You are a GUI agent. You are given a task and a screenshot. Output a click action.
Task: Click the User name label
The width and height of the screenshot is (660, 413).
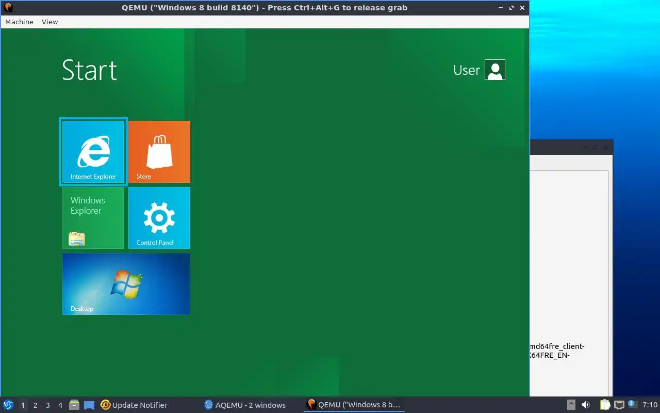467,70
